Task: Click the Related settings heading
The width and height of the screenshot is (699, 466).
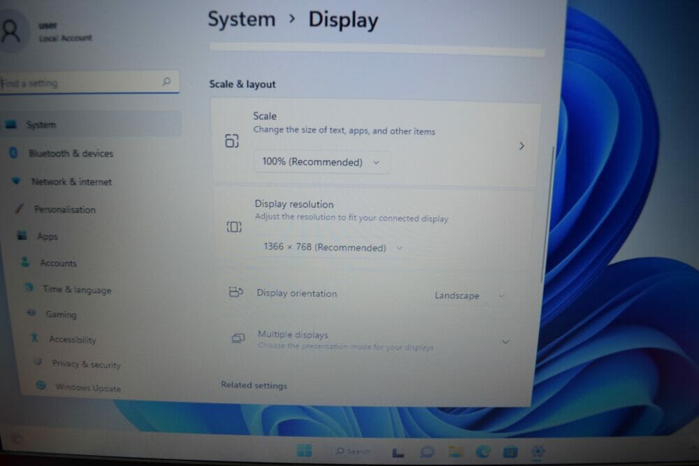Action: pyautogui.click(x=254, y=386)
